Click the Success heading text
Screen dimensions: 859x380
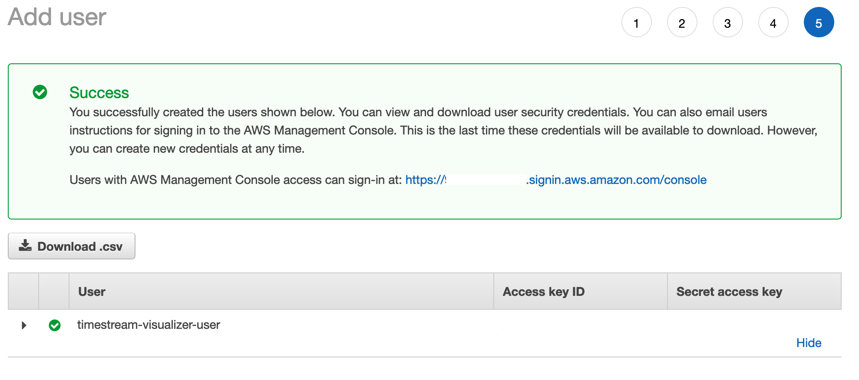tap(99, 93)
